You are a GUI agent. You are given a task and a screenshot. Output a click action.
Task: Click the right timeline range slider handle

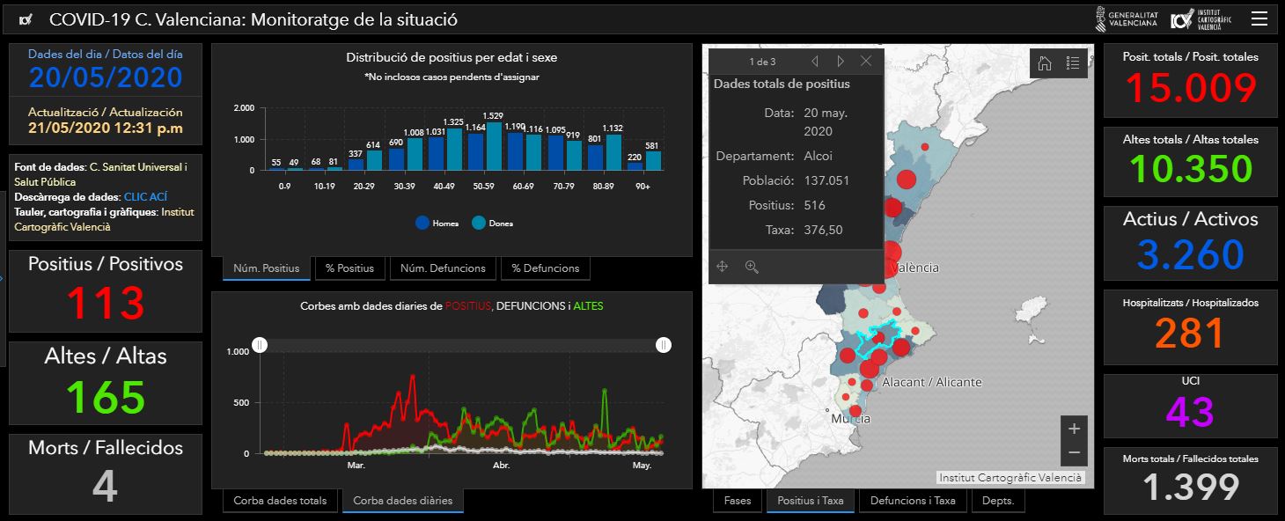coord(664,345)
